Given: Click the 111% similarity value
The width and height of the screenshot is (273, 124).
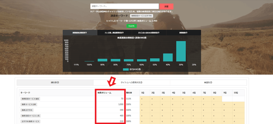Looking at the screenshot, I should (129, 99).
